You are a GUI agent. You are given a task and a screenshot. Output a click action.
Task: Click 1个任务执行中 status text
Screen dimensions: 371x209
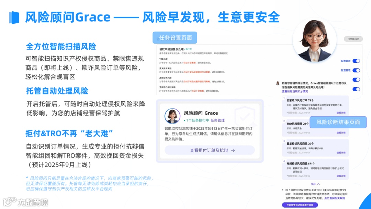click(196, 120)
